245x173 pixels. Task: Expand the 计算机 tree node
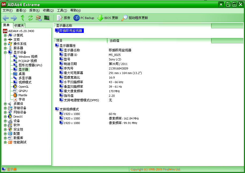[x=5, y=35]
